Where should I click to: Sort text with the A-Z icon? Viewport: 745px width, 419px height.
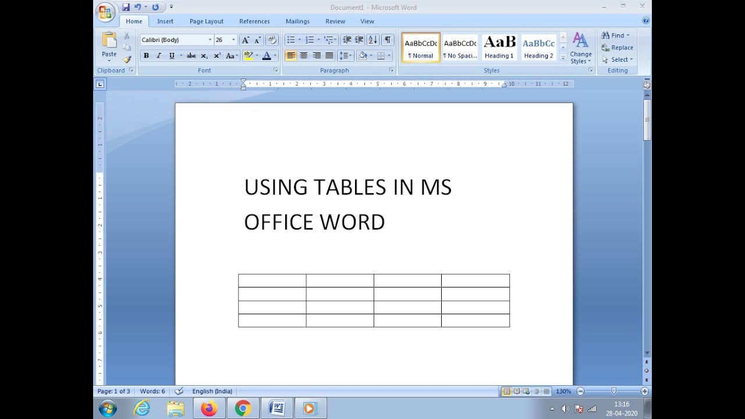pyautogui.click(x=372, y=40)
